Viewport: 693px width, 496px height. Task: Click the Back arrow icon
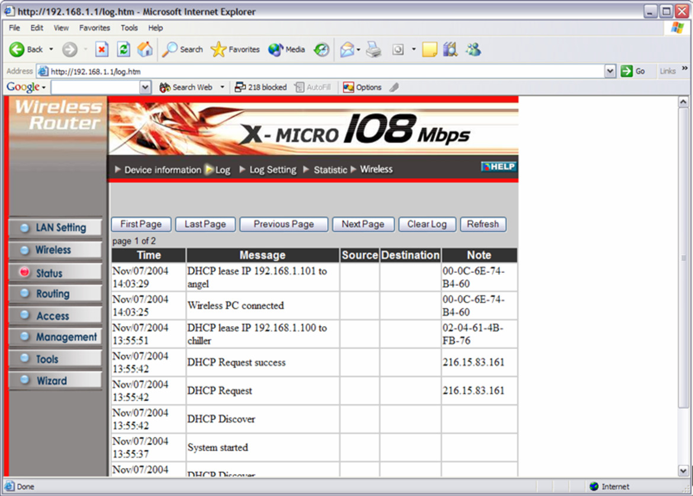coord(17,50)
